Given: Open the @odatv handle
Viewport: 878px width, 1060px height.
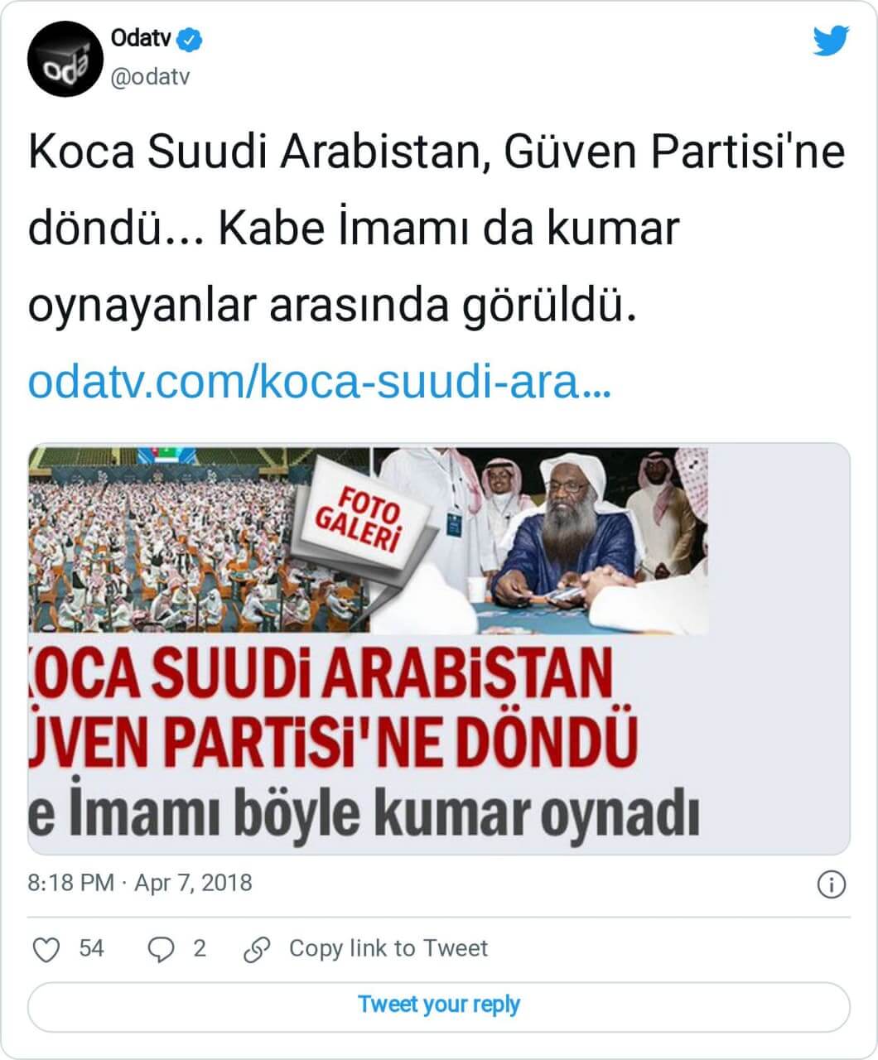Looking at the screenshot, I should coord(150,77).
